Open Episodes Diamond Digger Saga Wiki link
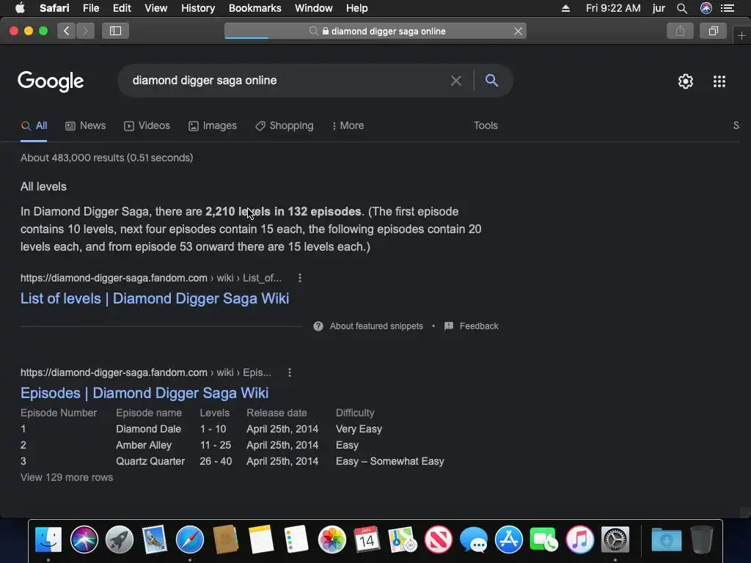 tap(144, 393)
